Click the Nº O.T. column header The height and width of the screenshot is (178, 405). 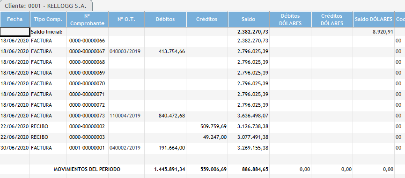pos(126,19)
